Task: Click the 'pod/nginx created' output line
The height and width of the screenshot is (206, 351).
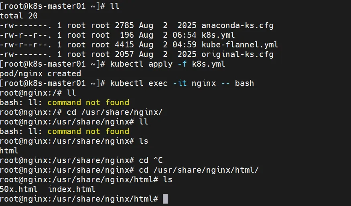Action: (x=41, y=74)
